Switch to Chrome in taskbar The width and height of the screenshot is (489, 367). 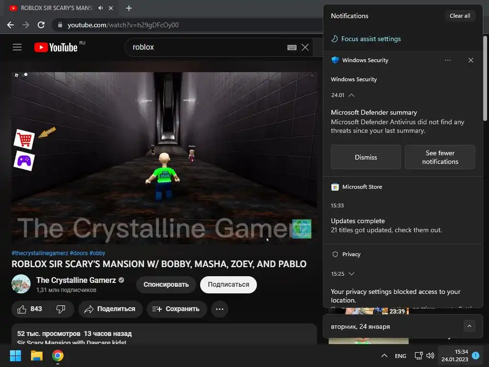(58, 356)
